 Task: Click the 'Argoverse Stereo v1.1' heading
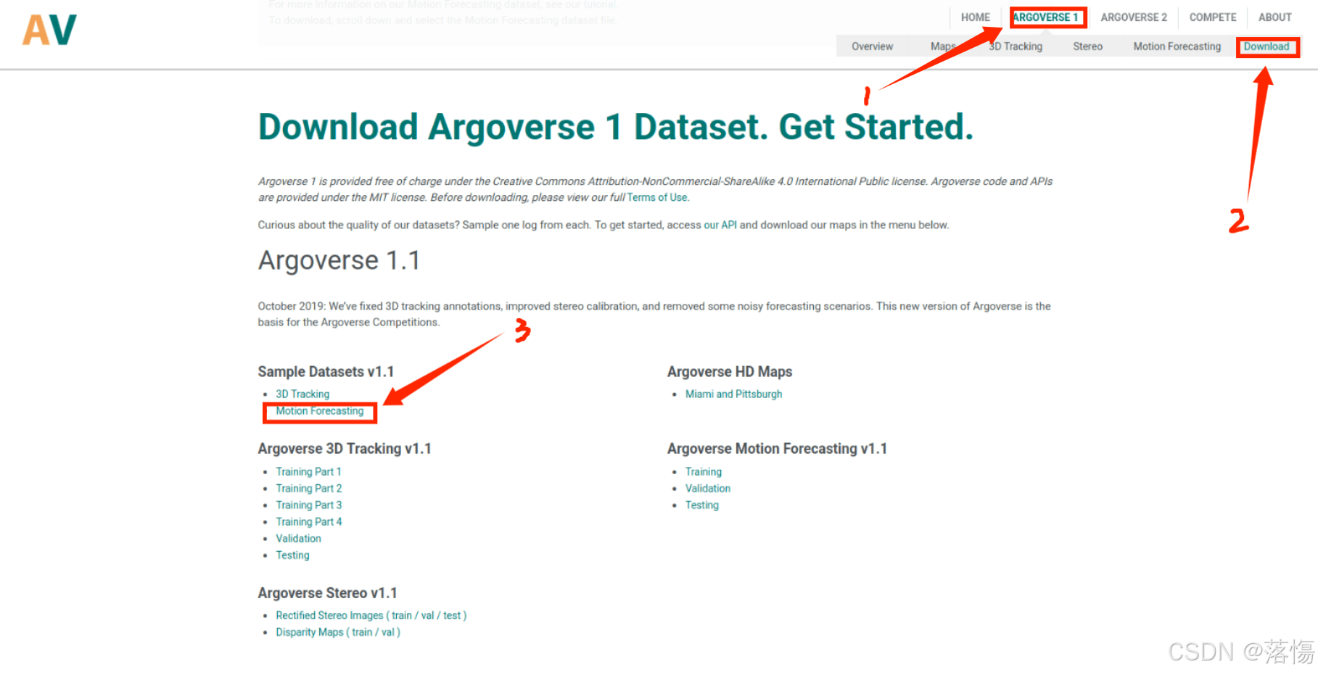[x=327, y=592]
